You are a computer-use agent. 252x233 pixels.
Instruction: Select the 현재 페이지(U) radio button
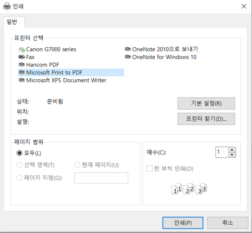[77, 165]
